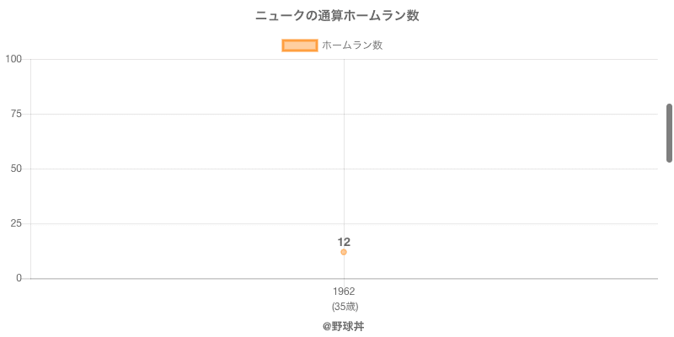The width and height of the screenshot is (674, 337).
Task: Click the 1962 x-axis label
Action: pyautogui.click(x=344, y=292)
